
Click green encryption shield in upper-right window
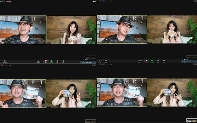[98, 1]
